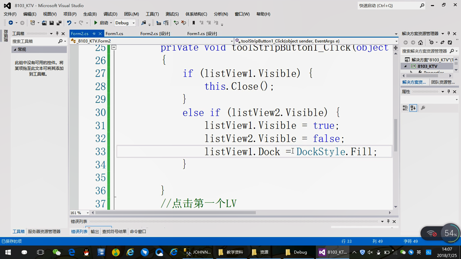461x259 pixels.
Task: Switch to the 团队资源管理器 tab
Action: point(443,82)
